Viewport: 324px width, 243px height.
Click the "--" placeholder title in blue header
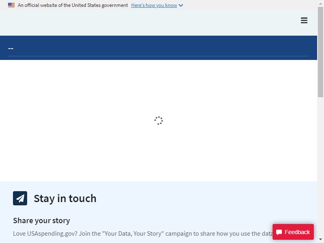[11, 49]
